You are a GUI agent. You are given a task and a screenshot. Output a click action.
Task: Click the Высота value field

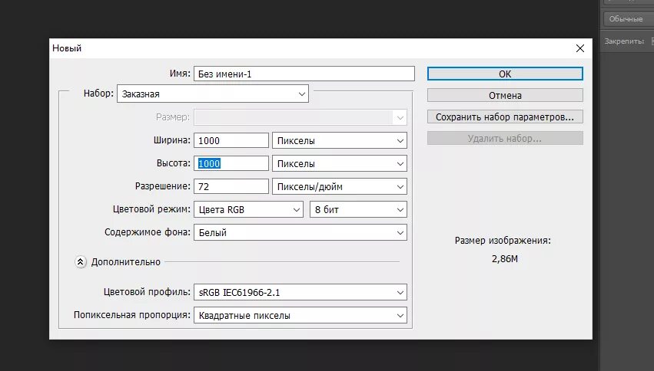point(231,163)
